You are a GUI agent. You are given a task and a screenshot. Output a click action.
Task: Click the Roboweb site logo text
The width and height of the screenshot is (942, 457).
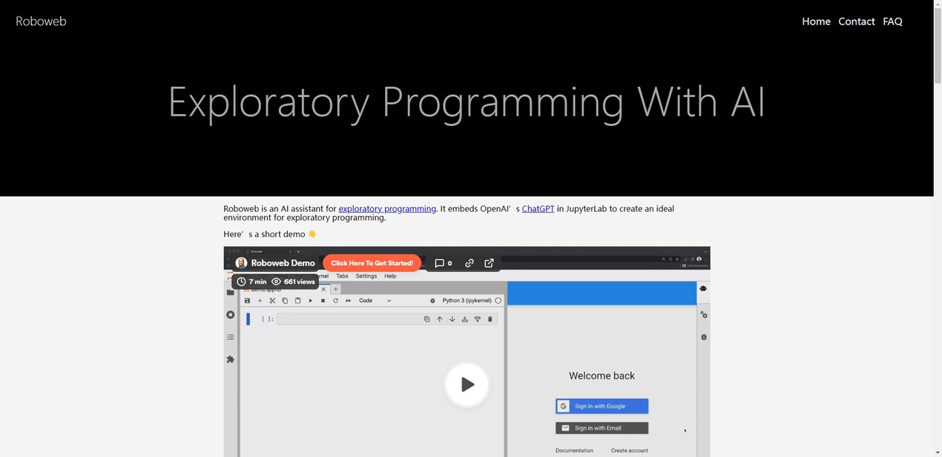(x=41, y=21)
